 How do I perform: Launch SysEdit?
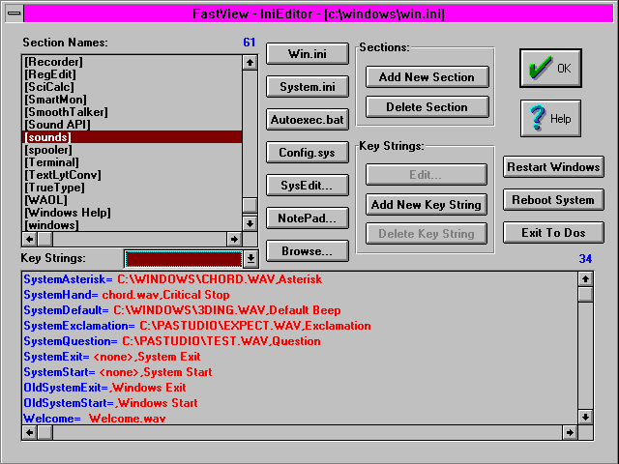308,185
